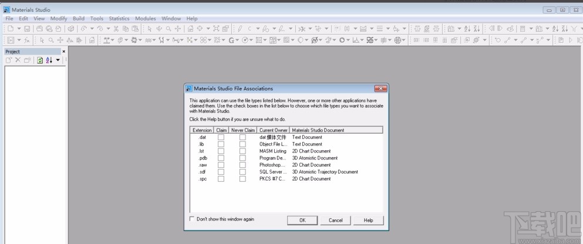
Task: Click the Current Owner column header
Action: click(x=273, y=130)
